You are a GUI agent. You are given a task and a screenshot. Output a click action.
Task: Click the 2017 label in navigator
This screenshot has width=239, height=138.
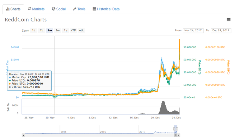(142, 132)
